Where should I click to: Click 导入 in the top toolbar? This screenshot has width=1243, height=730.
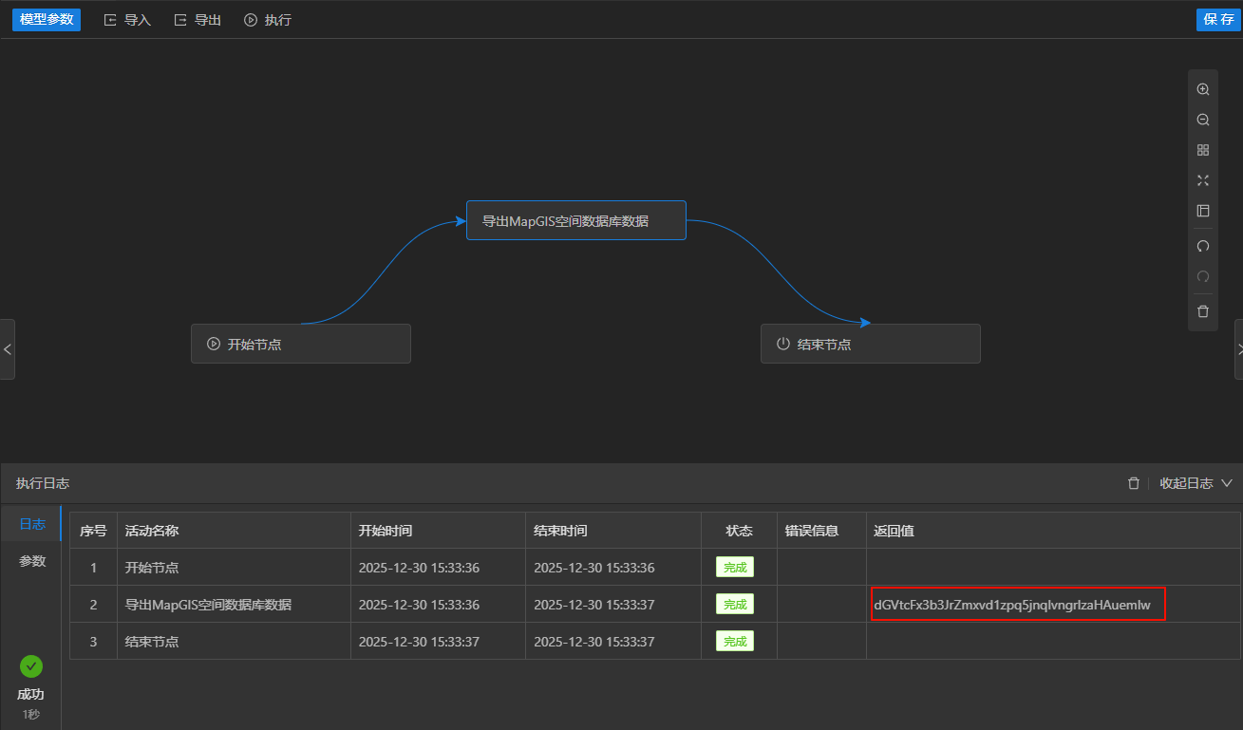click(127, 20)
